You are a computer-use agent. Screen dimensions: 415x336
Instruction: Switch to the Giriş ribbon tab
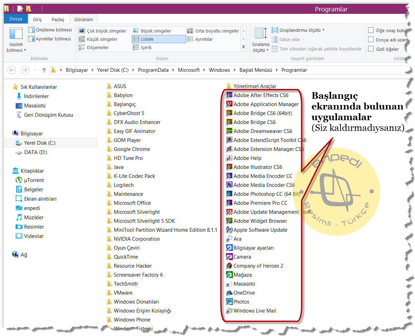point(37,19)
